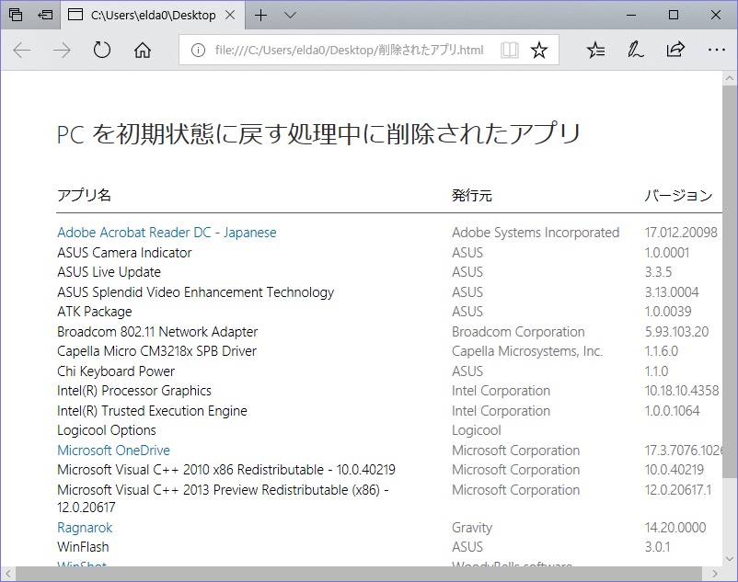
Task: Click Microsoft Visual C++ 2013 Preview row
Action: pyautogui.click(x=223, y=498)
